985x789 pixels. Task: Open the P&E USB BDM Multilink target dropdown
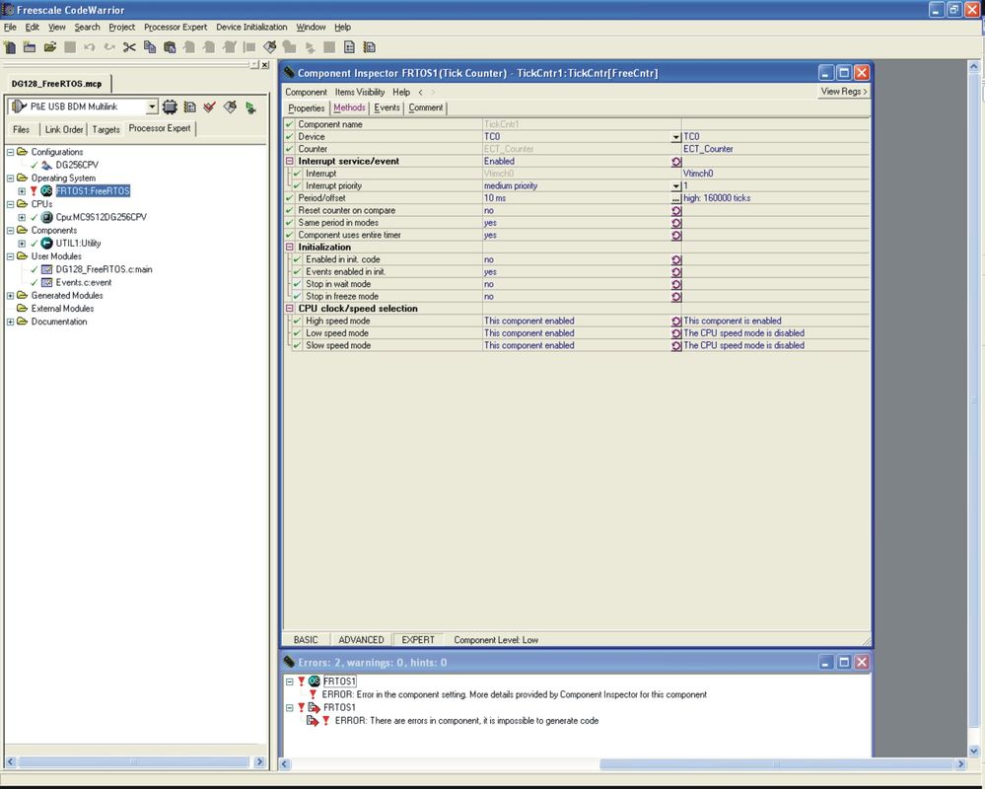(152, 107)
